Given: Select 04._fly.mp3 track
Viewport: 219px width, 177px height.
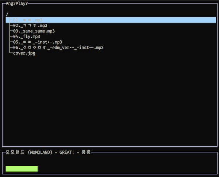Looking at the screenshot, I should 27,37.
